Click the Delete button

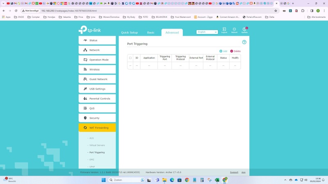(235, 51)
